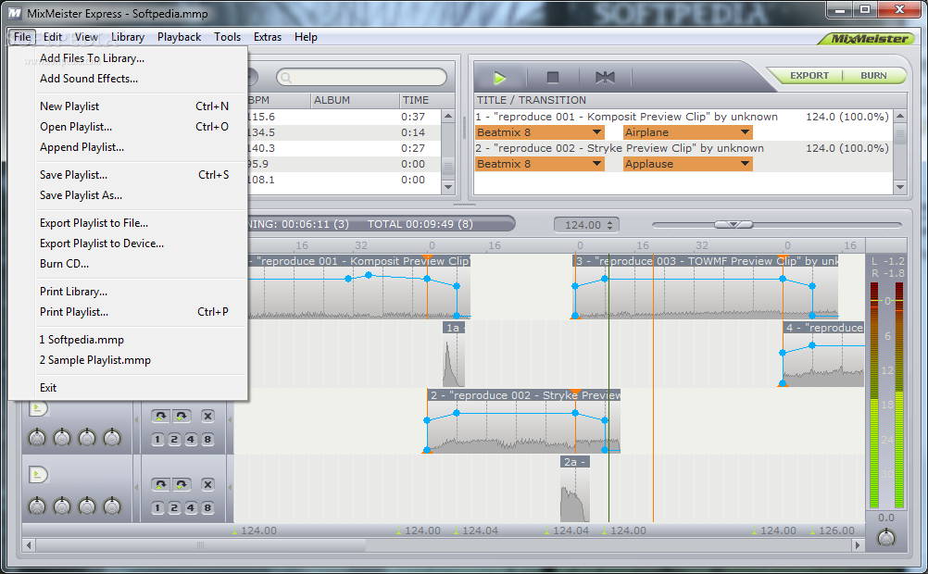Image resolution: width=928 pixels, height=574 pixels.
Task: Open the Edit menu
Action: pyautogui.click(x=53, y=37)
